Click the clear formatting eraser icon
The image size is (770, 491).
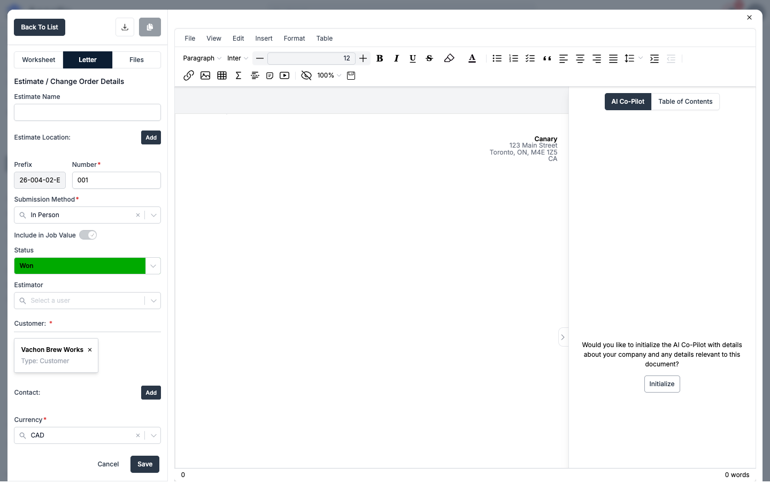click(449, 58)
